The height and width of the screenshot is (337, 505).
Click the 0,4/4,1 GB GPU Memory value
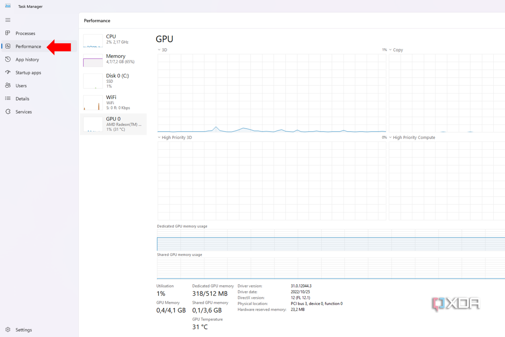pyautogui.click(x=171, y=310)
